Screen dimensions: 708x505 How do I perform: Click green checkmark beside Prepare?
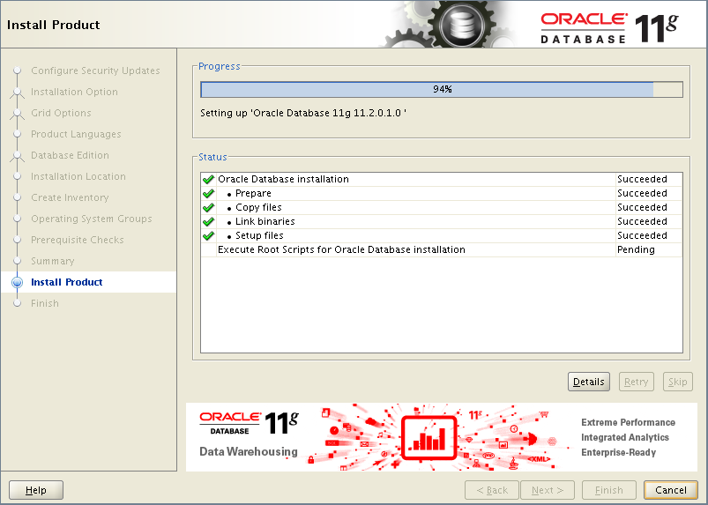(x=208, y=193)
